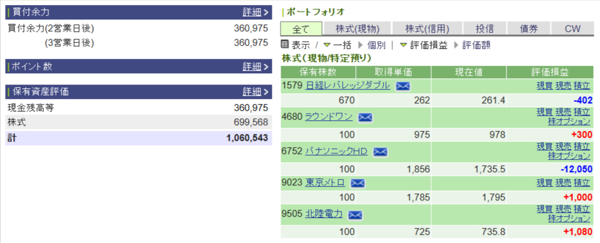Expand the 一括 display option triangle
This screenshot has width=600, height=243.
(x=326, y=45)
